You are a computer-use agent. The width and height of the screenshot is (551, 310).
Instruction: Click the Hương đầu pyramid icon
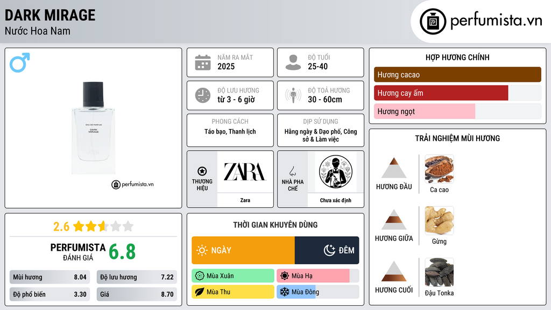pos(394,168)
